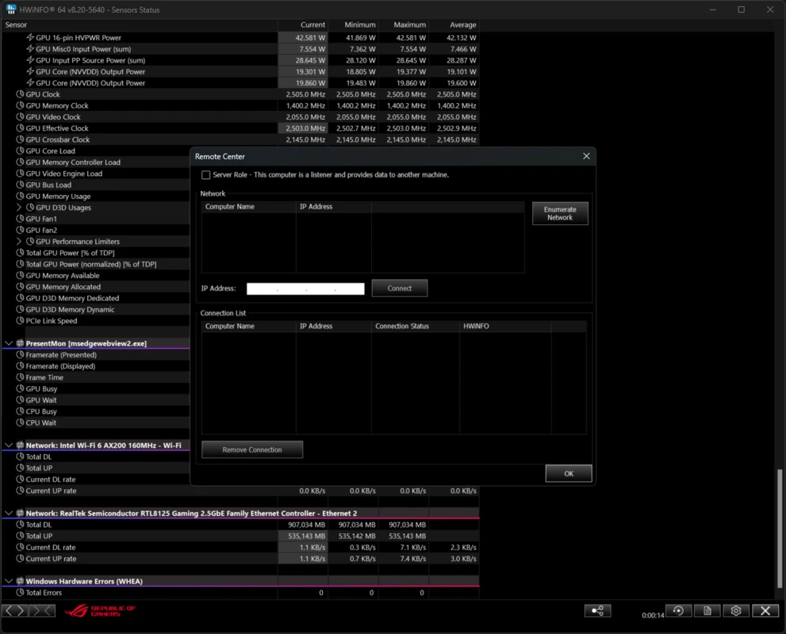Click the Sensor column header
786x634 pixels.
(x=140, y=25)
